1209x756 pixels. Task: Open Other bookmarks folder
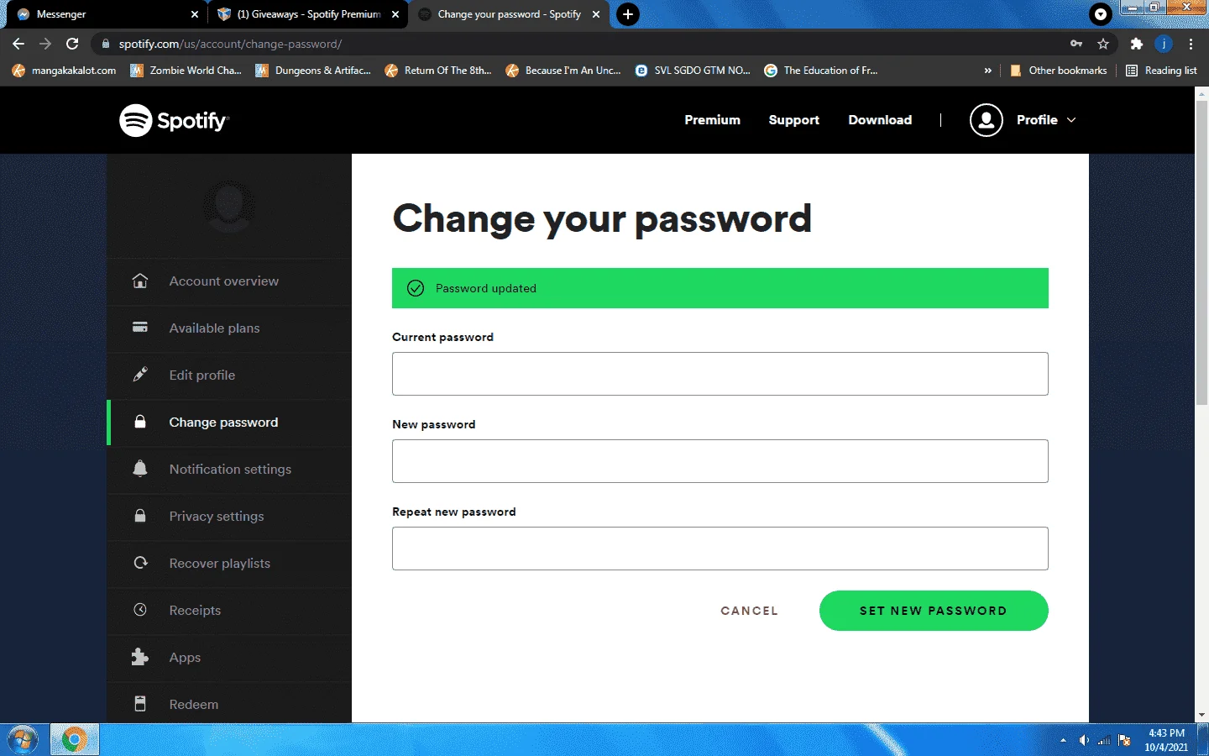coord(1058,71)
